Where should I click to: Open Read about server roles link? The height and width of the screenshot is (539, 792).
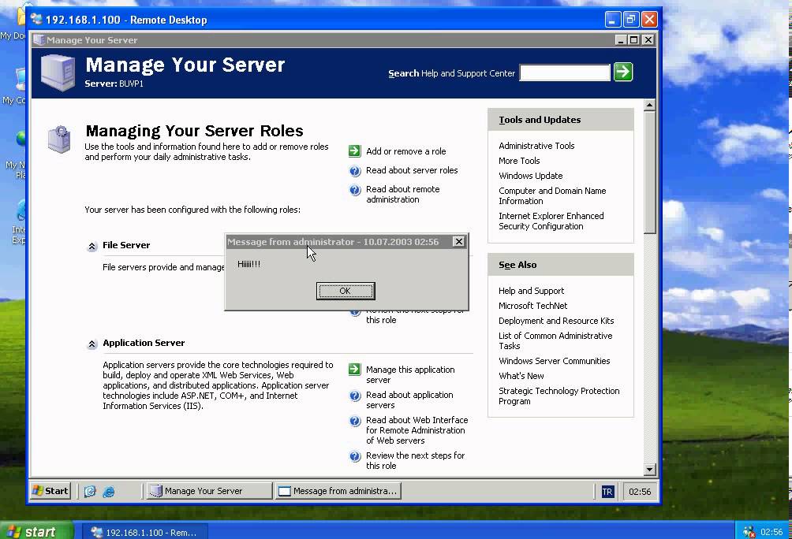[x=412, y=170]
